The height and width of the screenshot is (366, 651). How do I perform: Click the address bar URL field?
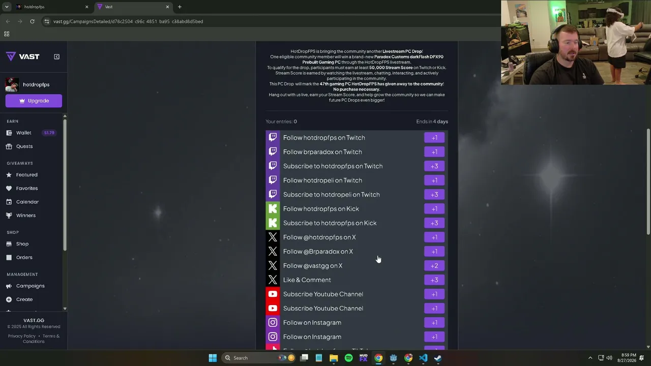128,21
